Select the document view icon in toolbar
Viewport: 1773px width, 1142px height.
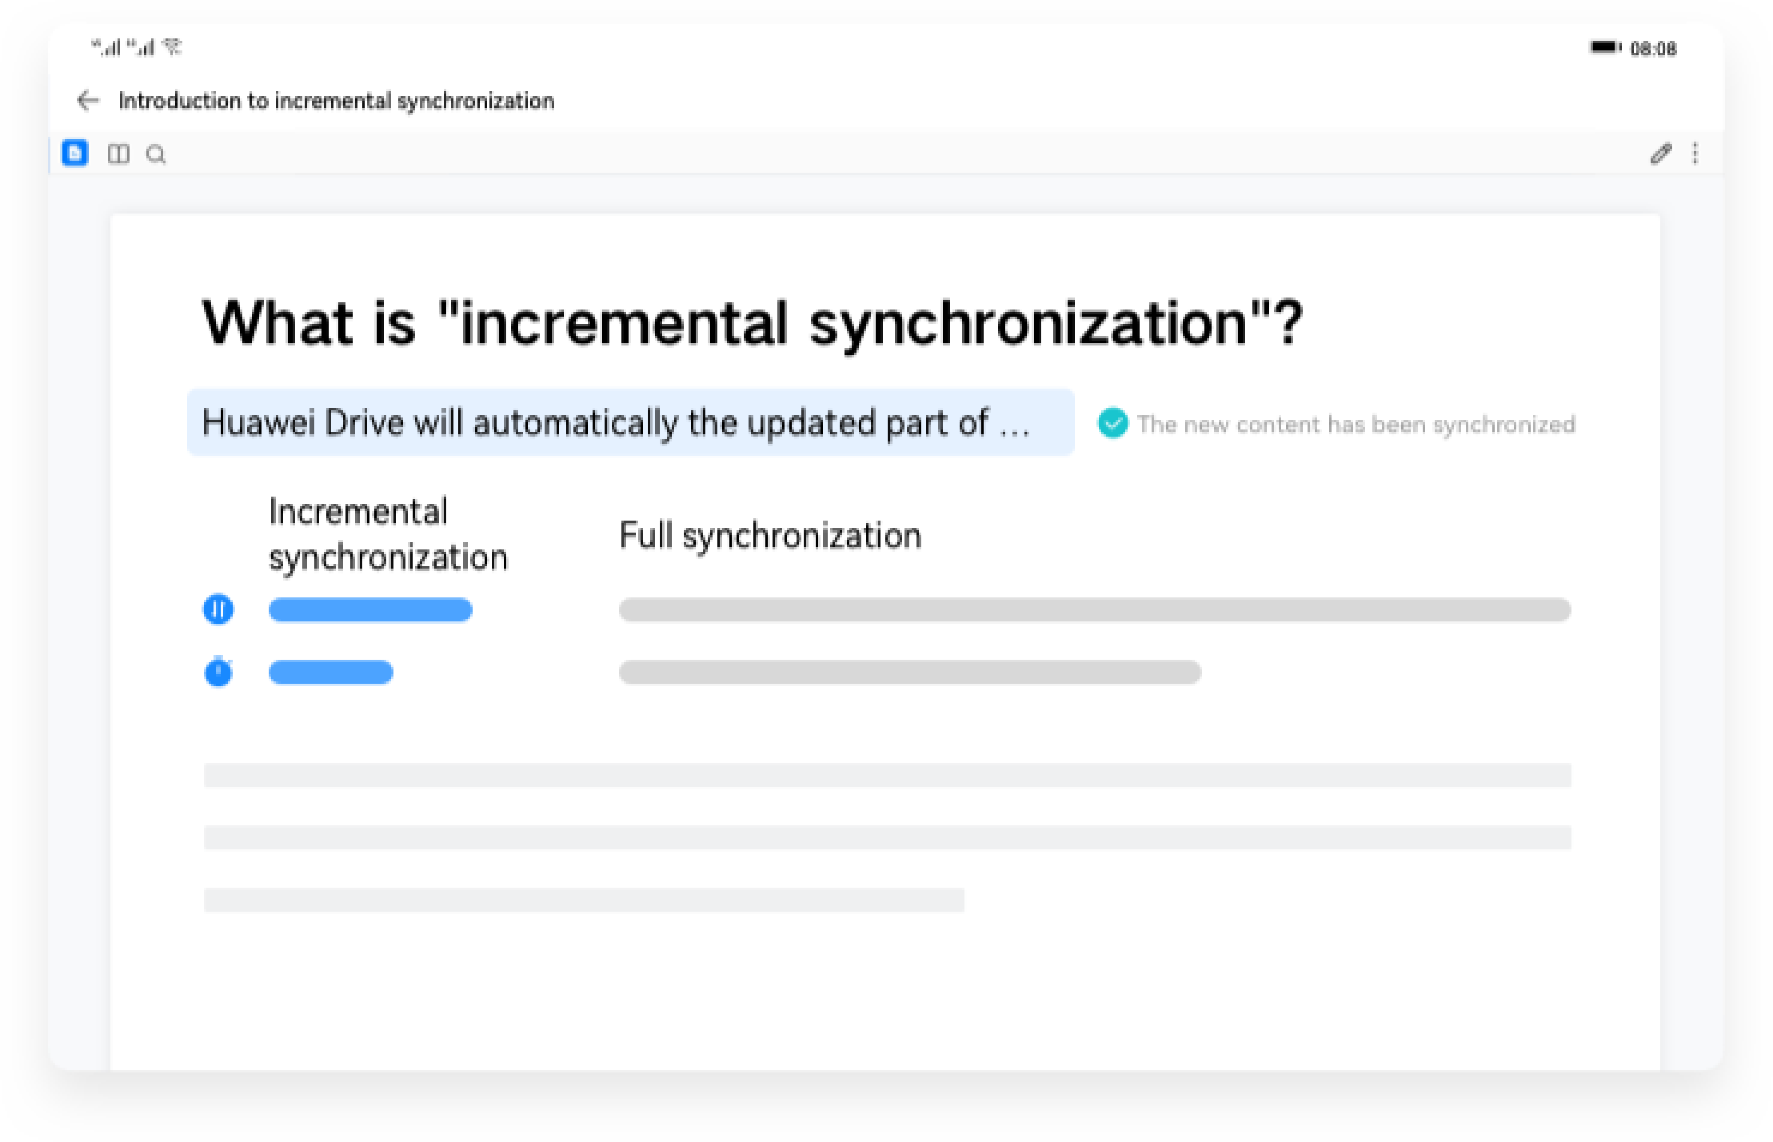[74, 154]
